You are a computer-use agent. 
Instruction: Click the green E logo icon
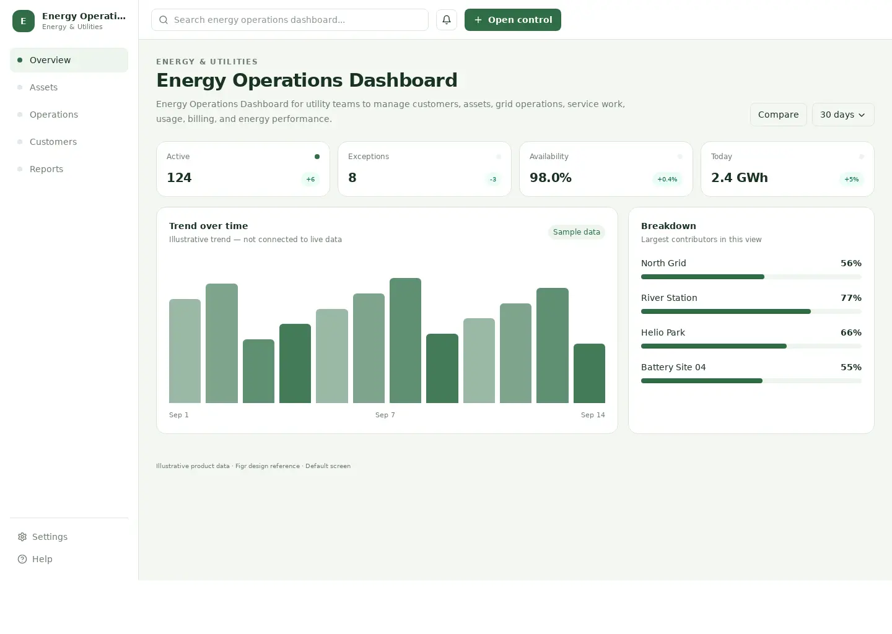(x=24, y=21)
